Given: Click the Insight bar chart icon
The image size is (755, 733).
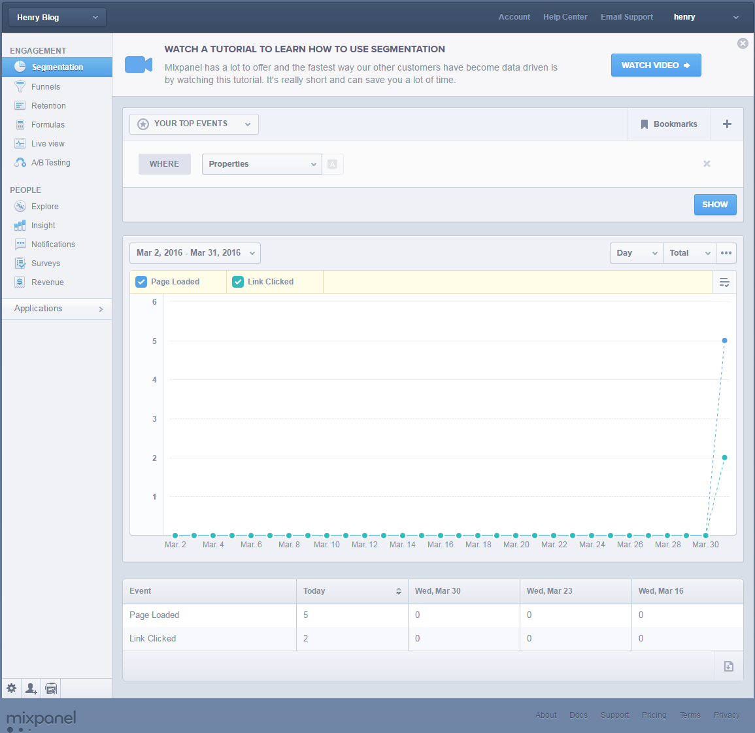Looking at the screenshot, I should click(x=20, y=226).
